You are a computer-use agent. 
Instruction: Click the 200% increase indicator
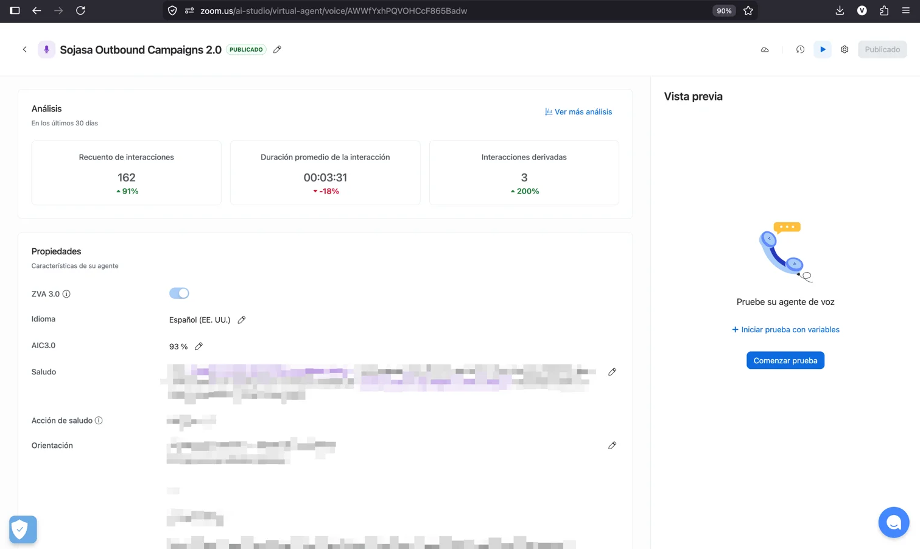click(x=524, y=191)
